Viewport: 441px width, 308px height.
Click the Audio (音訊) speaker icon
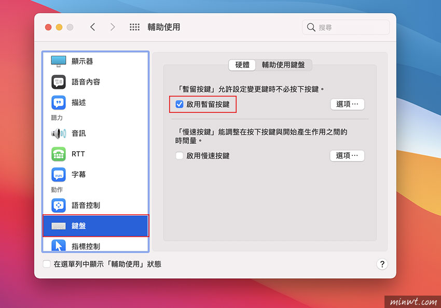(59, 133)
